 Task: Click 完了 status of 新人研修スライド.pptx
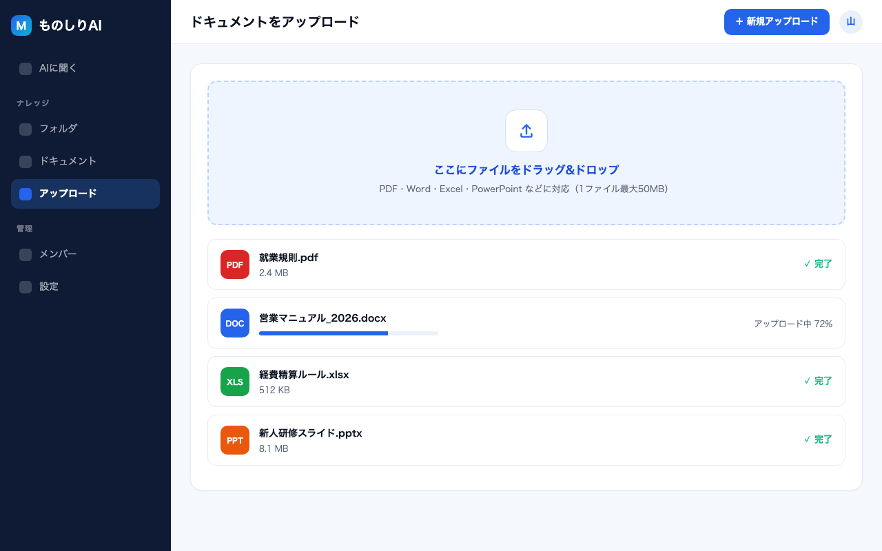[x=818, y=439]
